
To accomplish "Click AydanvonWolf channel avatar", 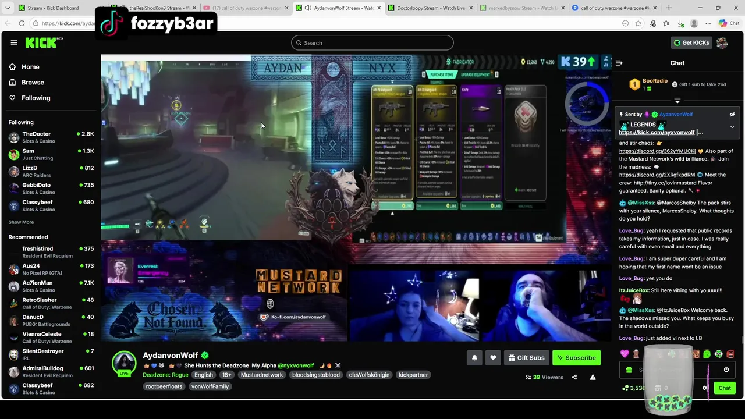I will pyautogui.click(x=124, y=363).
